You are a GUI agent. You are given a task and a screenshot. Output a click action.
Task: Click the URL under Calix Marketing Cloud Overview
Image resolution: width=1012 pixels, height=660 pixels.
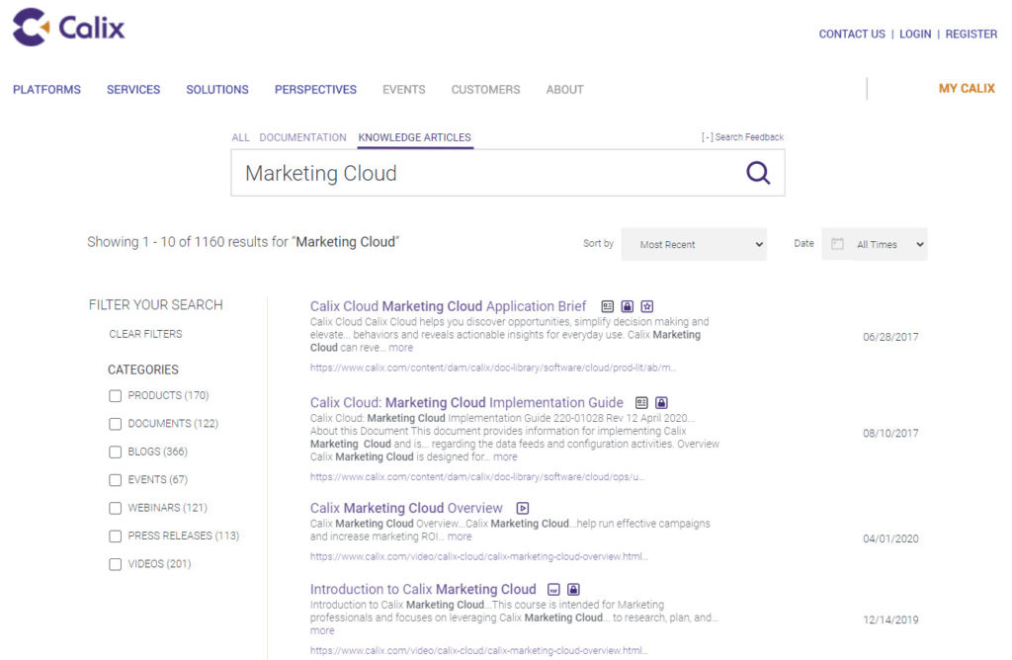479,557
